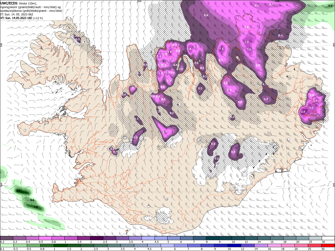This screenshot has width=335, height=251.
Task: Click the '64N' latitude label on the right edge
Action: click(x=334, y=185)
